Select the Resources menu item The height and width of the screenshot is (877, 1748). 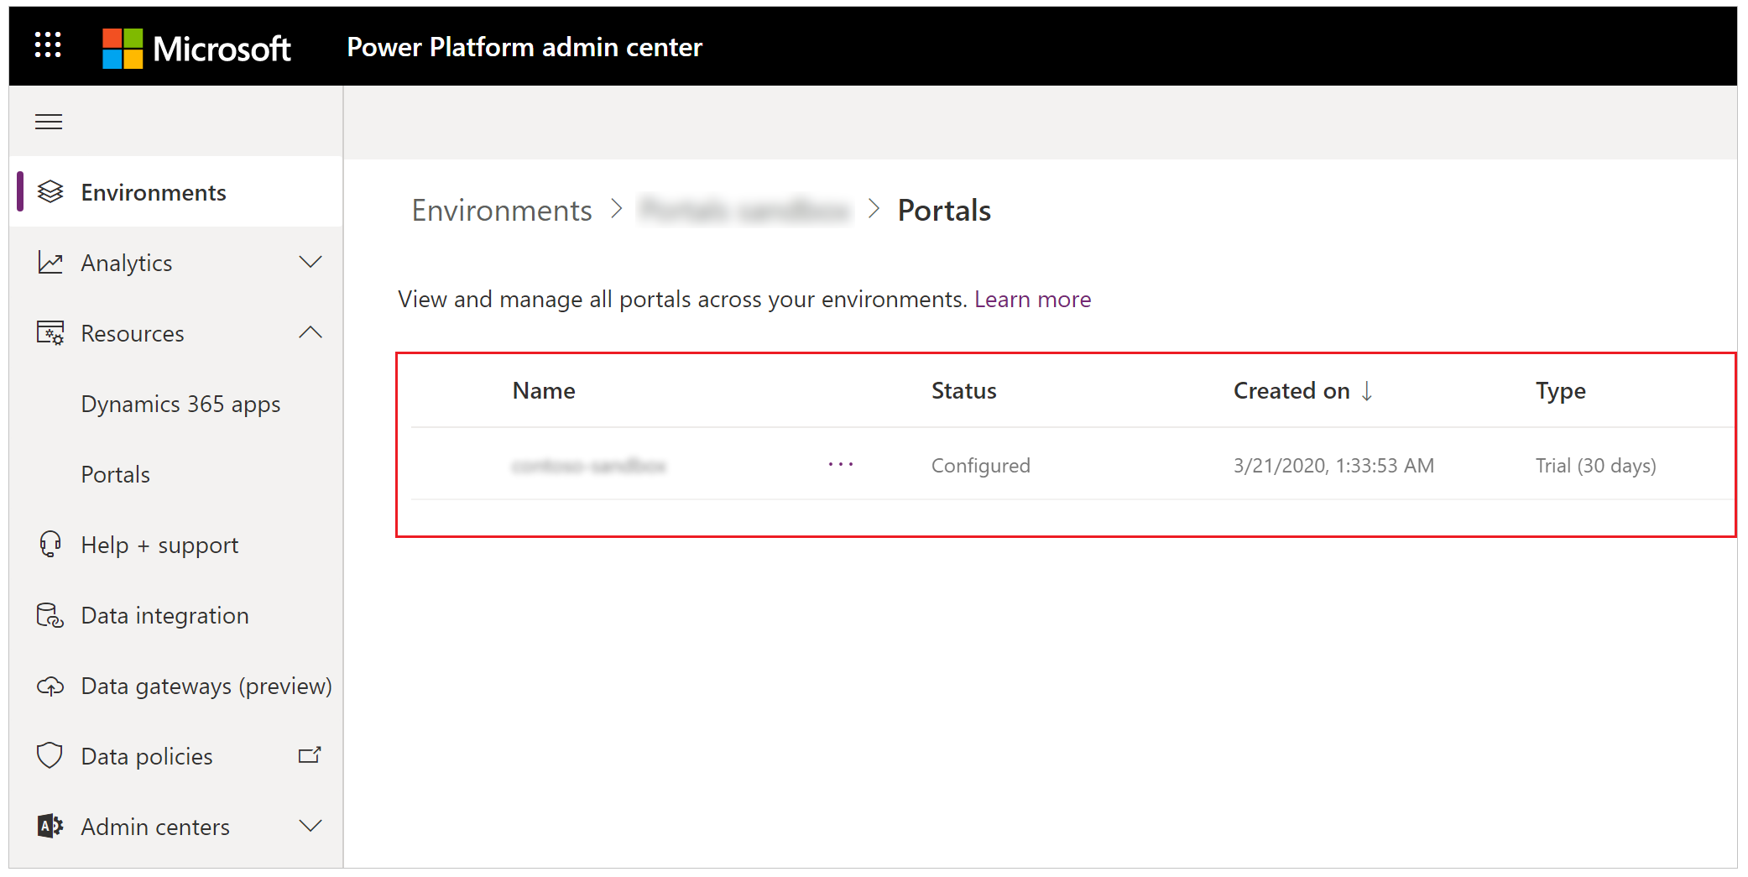pyautogui.click(x=133, y=334)
